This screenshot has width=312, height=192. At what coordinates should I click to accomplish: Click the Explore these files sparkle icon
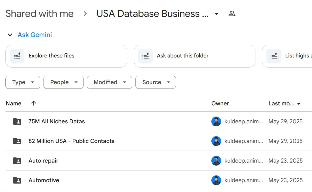[17, 56]
